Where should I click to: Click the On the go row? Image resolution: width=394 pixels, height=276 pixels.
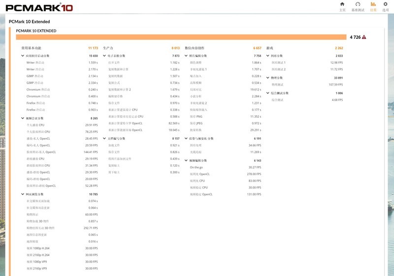(x=226, y=167)
